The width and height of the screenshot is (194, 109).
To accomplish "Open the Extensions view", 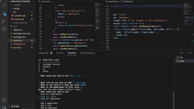I will pos(4,29).
